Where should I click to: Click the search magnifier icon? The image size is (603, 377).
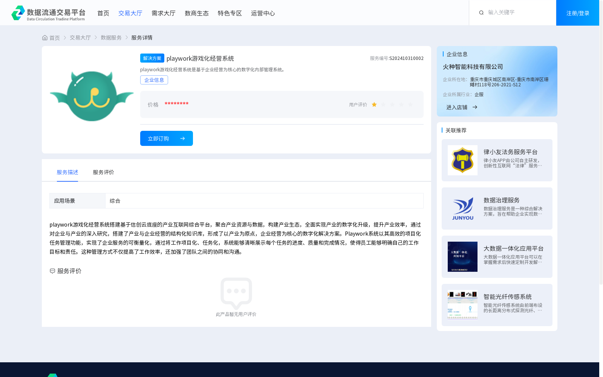pos(481,13)
